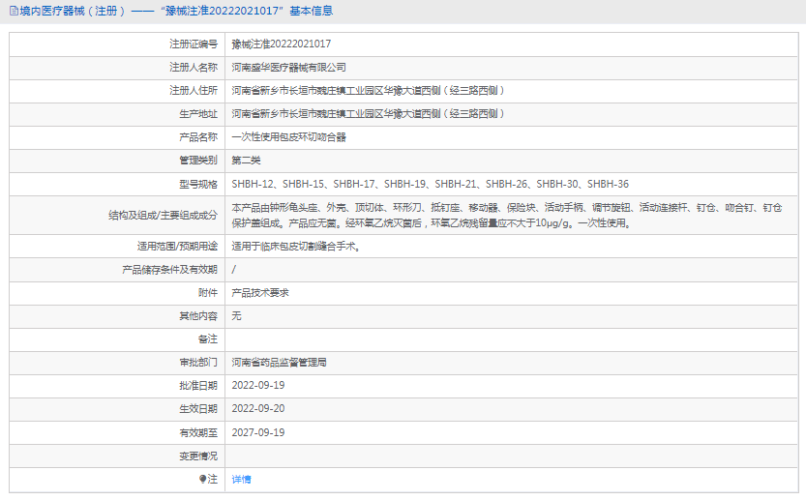The width and height of the screenshot is (806, 500).
Task: Select the slash value in 产品储存条件及有效期 row
Action: tap(234, 269)
